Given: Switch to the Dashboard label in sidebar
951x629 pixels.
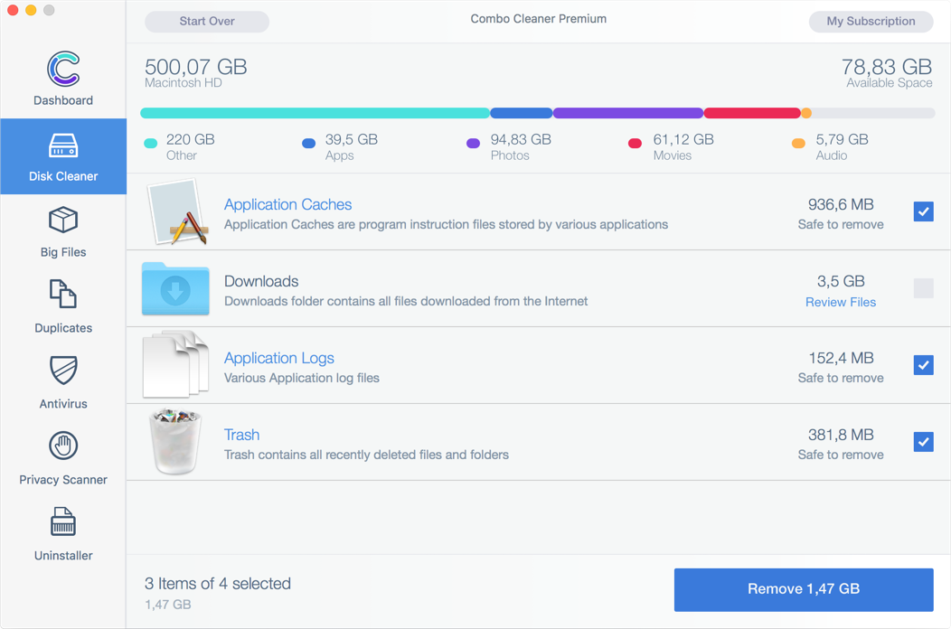Looking at the screenshot, I should [63, 100].
